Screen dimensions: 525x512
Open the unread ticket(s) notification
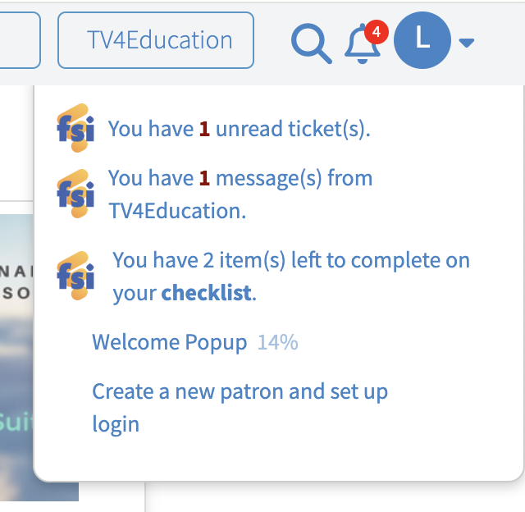tap(239, 129)
